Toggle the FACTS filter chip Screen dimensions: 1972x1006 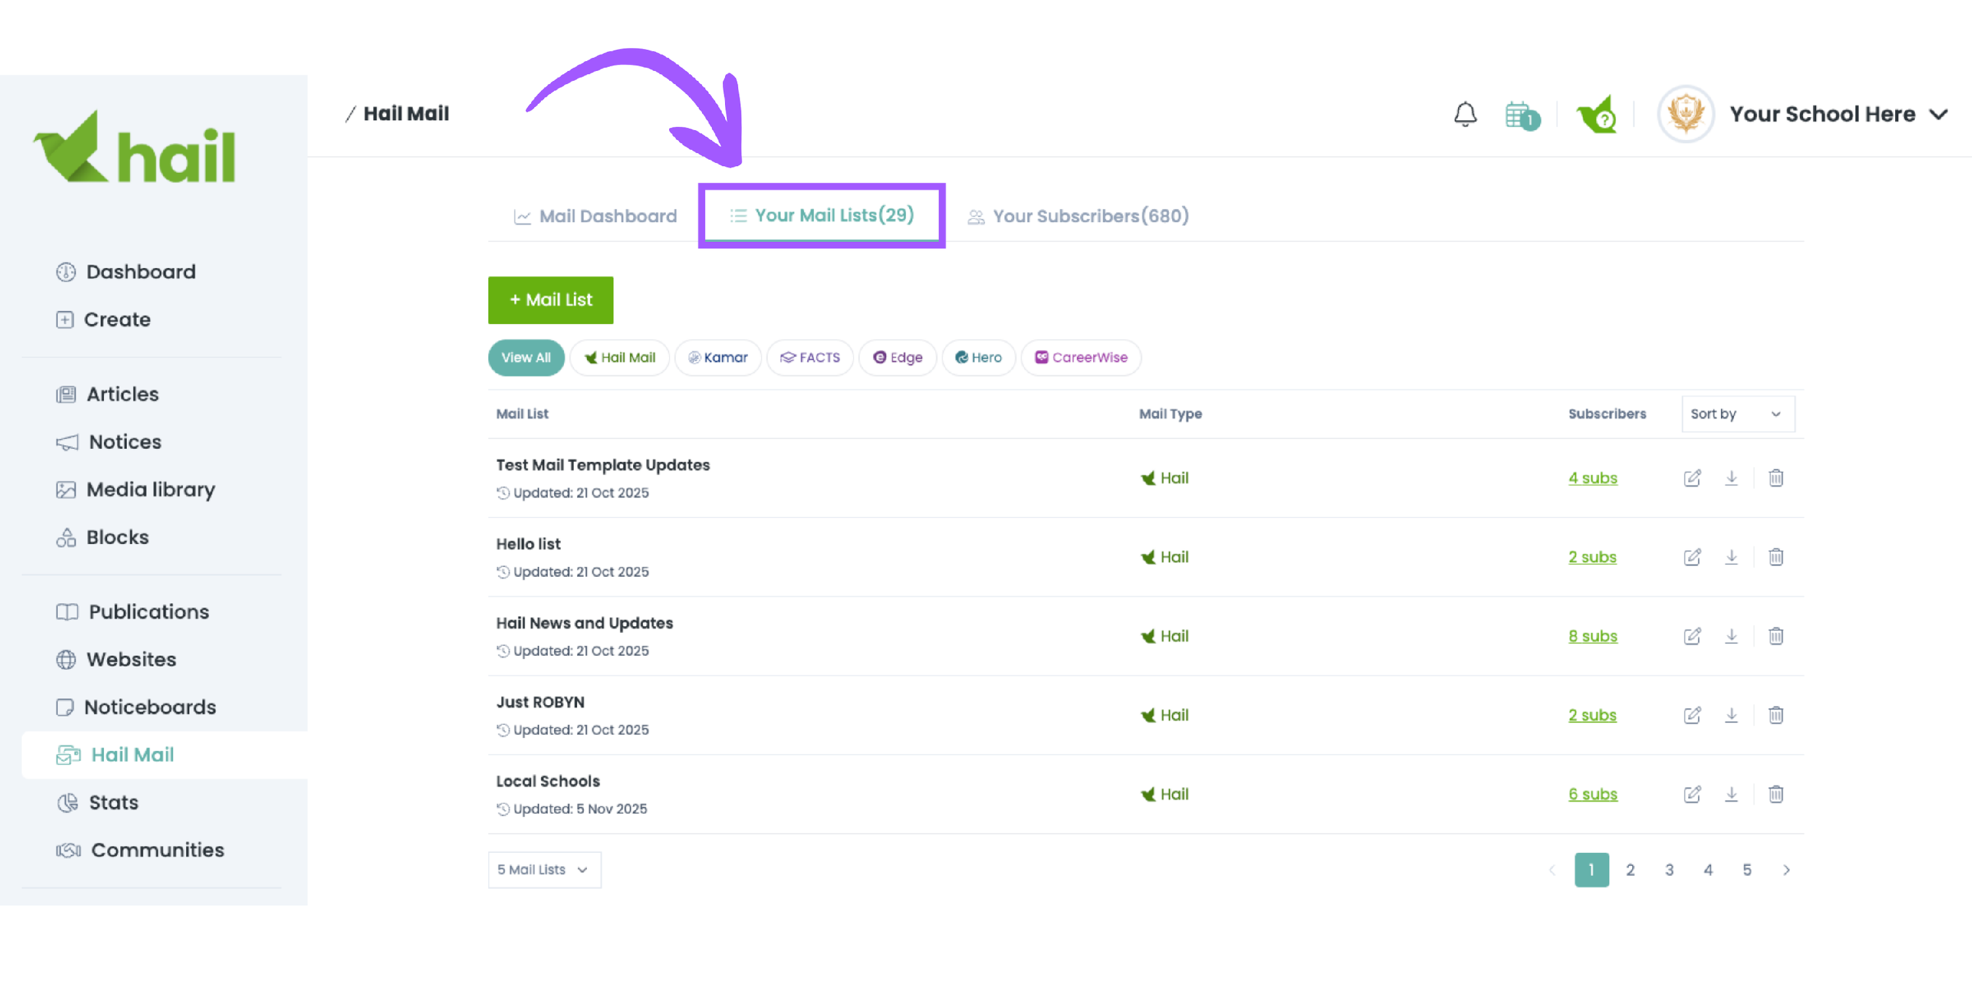tap(810, 357)
